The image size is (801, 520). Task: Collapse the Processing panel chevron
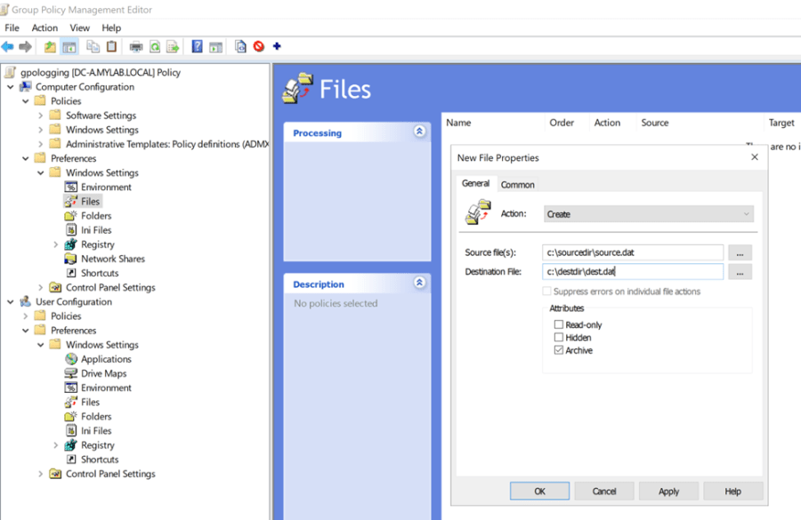pos(419,132)
